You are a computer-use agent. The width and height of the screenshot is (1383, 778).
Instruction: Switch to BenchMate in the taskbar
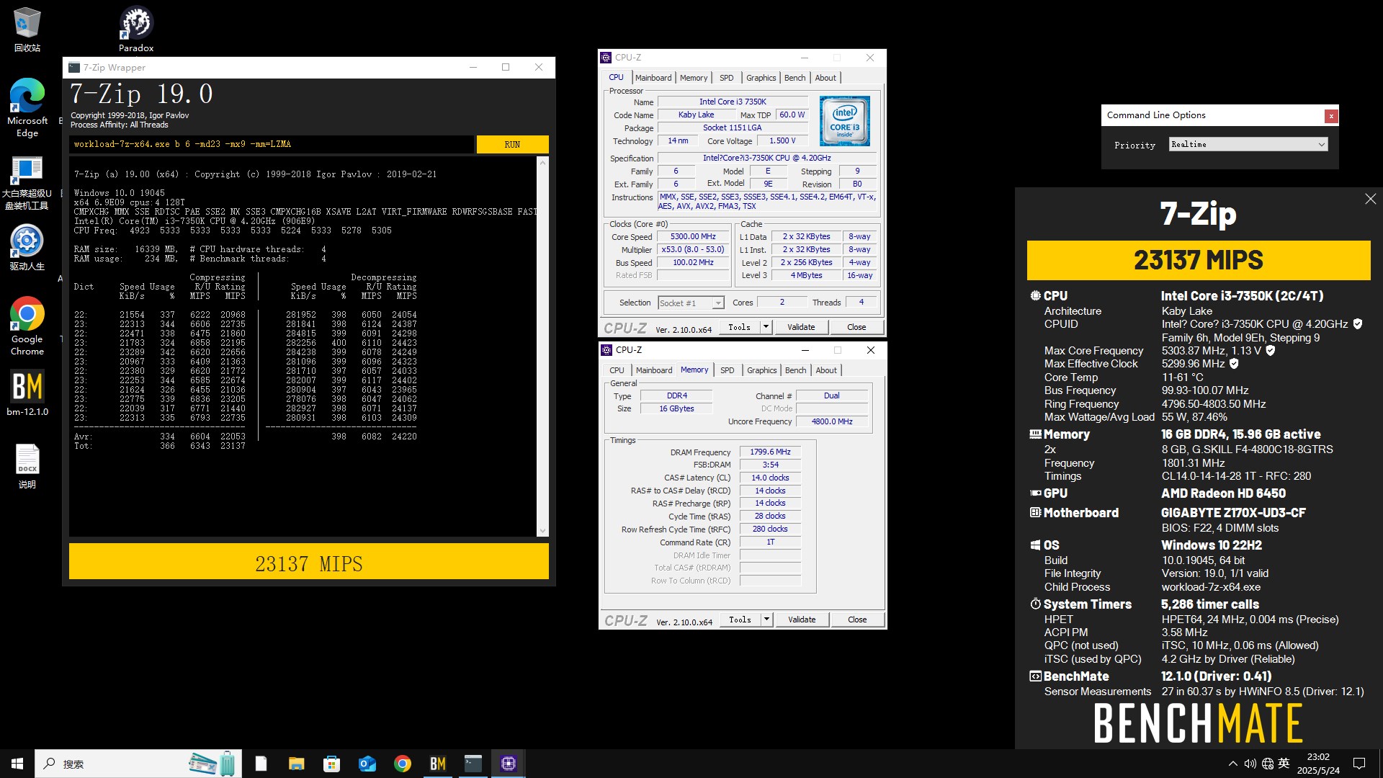[x=437, y=764]
